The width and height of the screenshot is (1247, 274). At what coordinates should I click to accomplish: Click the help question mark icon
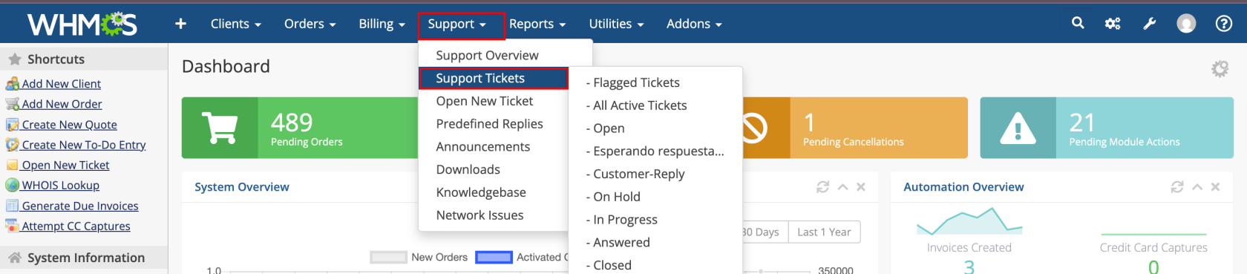coord(1224,24)
